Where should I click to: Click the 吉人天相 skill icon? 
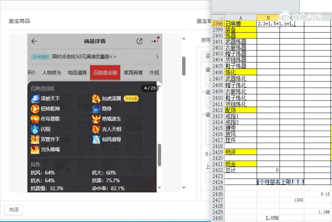(x=96, y=129)
